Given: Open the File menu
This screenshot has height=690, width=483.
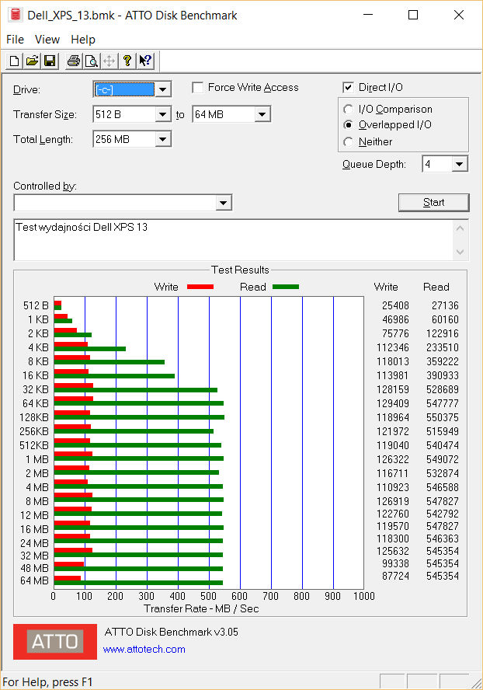Looking at the screenshot, I should (x=15, y=40).
